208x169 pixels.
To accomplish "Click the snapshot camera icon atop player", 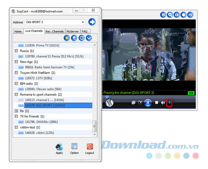I will (176, 15).
